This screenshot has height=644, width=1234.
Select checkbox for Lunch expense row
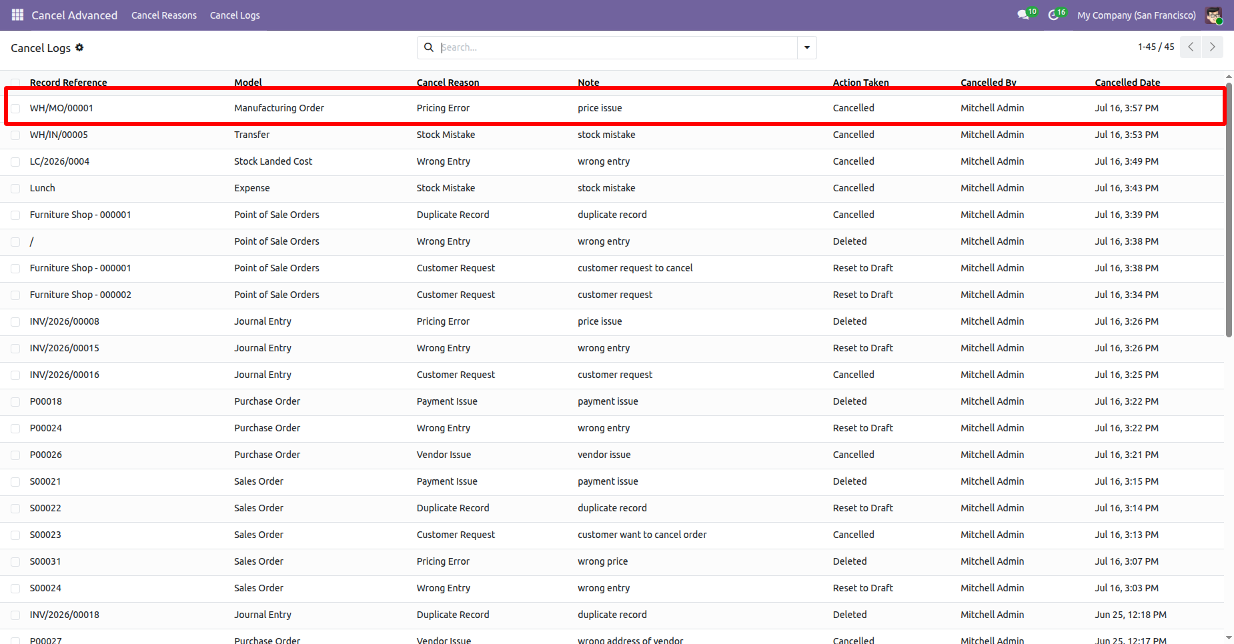click(x=15, y=188)
